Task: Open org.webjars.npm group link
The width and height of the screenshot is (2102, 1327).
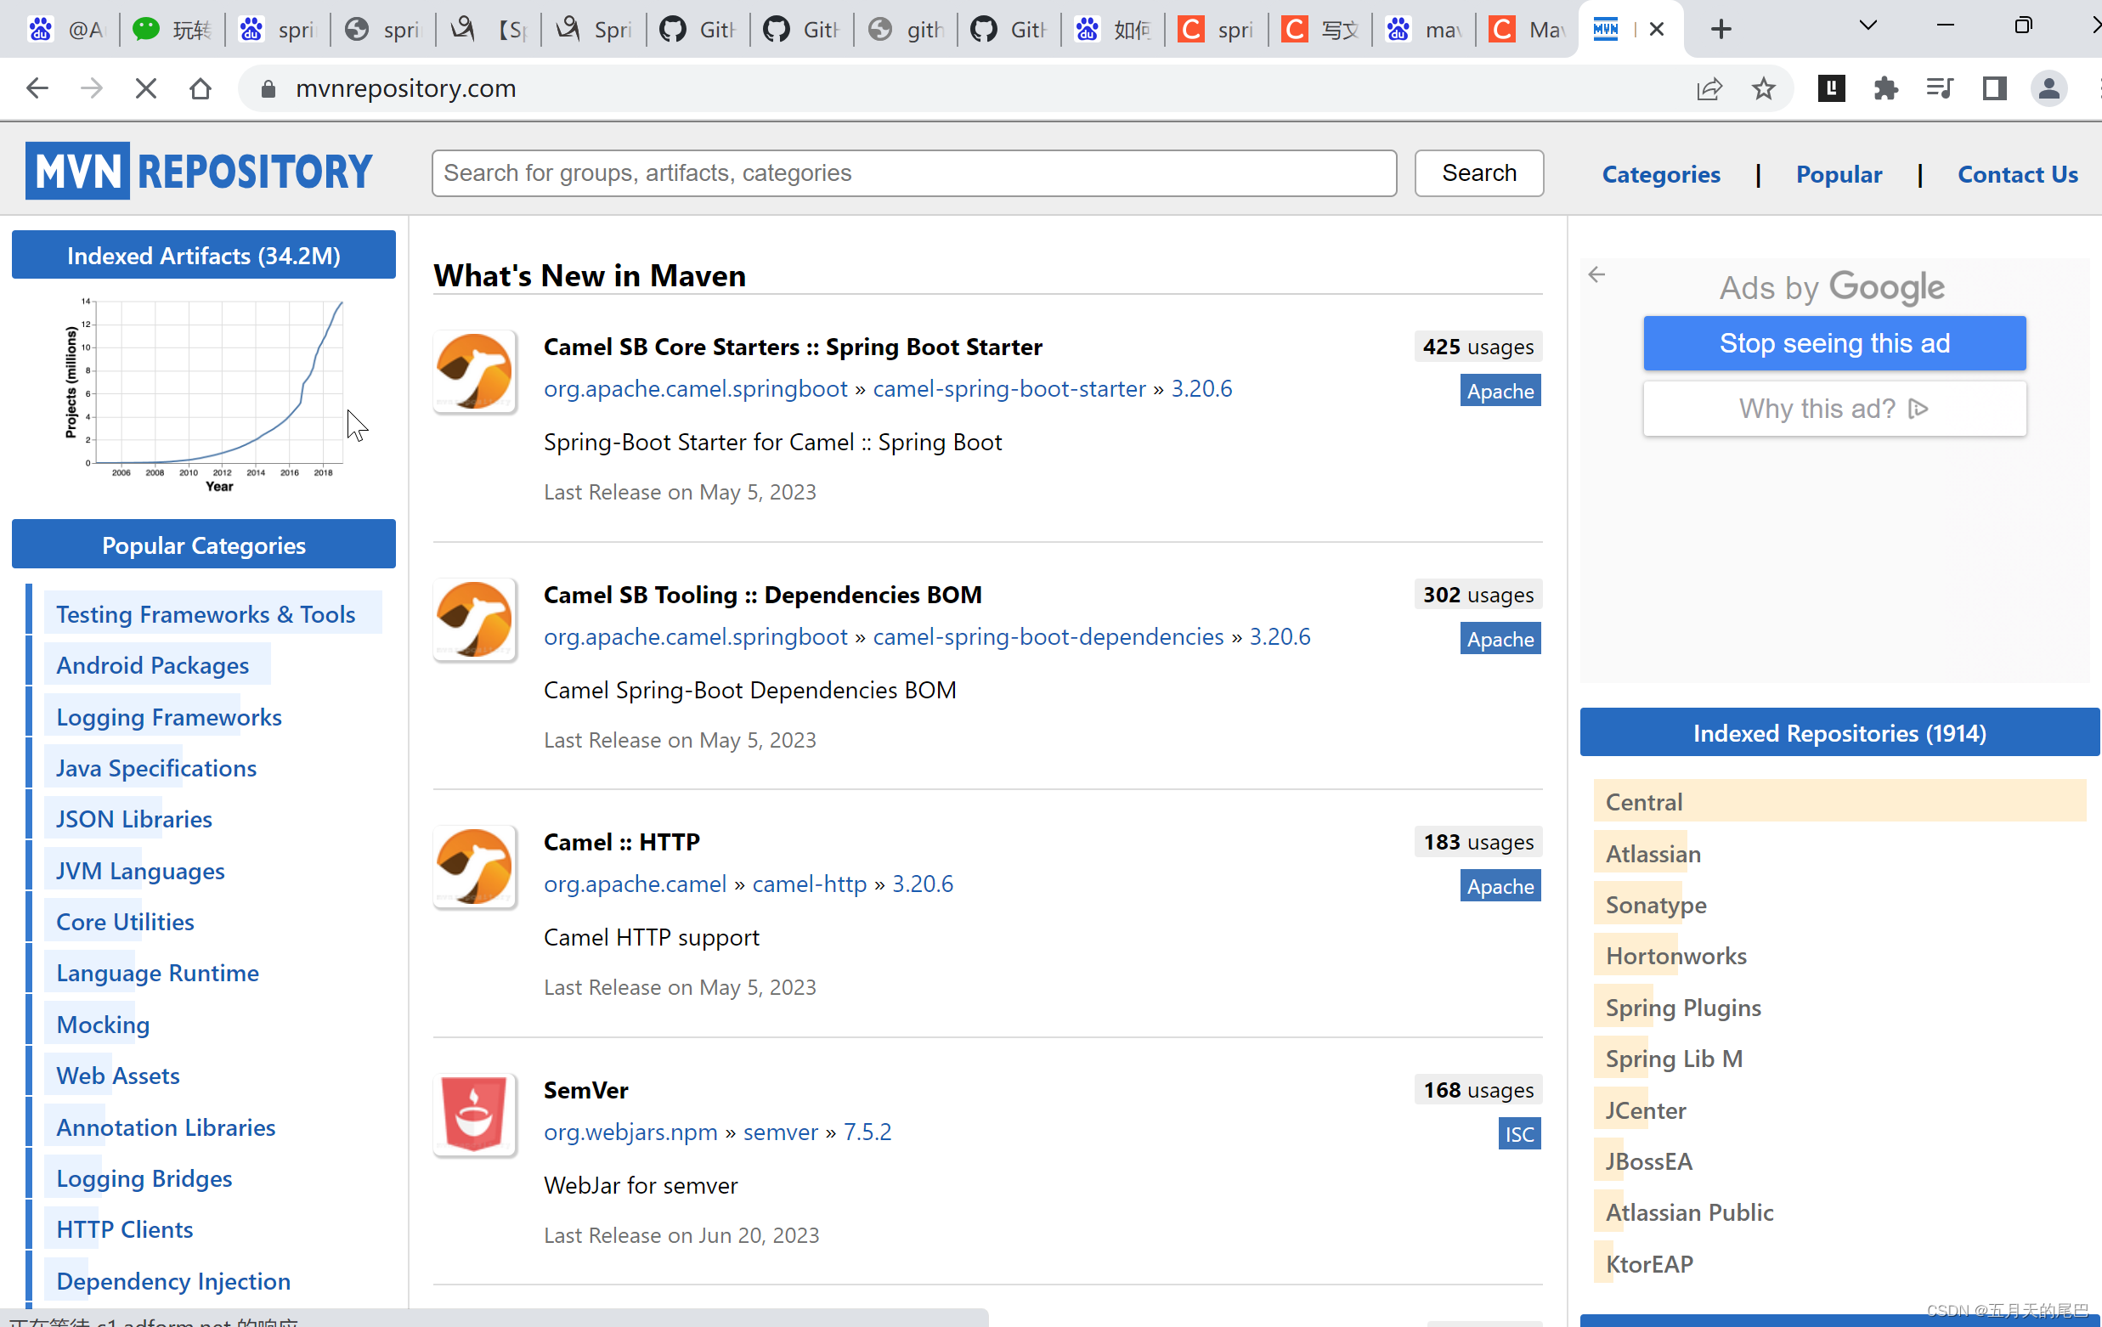Action: 630,1132
